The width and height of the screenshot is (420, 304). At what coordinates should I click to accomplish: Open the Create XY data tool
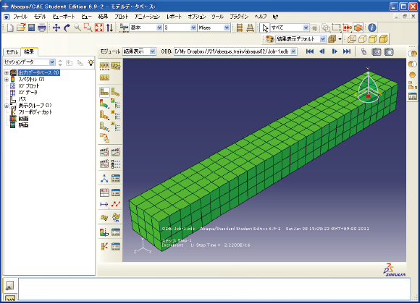point(104,193)
